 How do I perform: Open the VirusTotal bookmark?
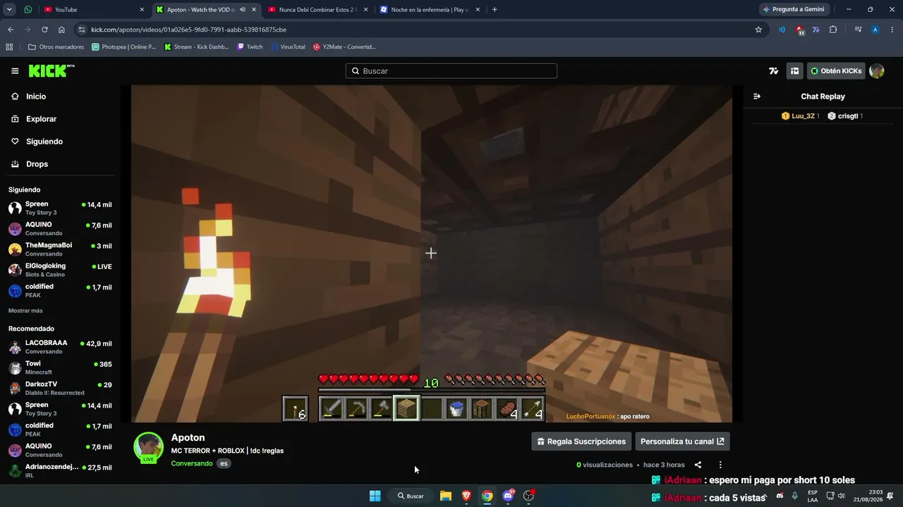pos(288,47)
